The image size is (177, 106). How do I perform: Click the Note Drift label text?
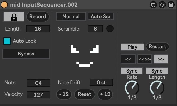(x=69, y=83)
